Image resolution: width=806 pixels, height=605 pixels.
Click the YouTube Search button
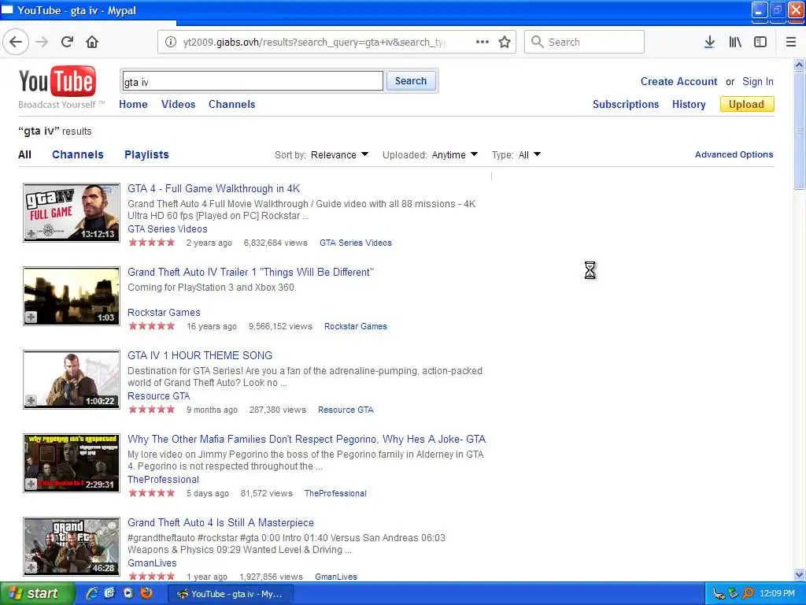411,81
